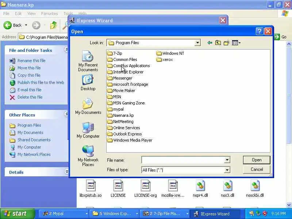Select nss3.dll file in Explorer window

[227, 188]
